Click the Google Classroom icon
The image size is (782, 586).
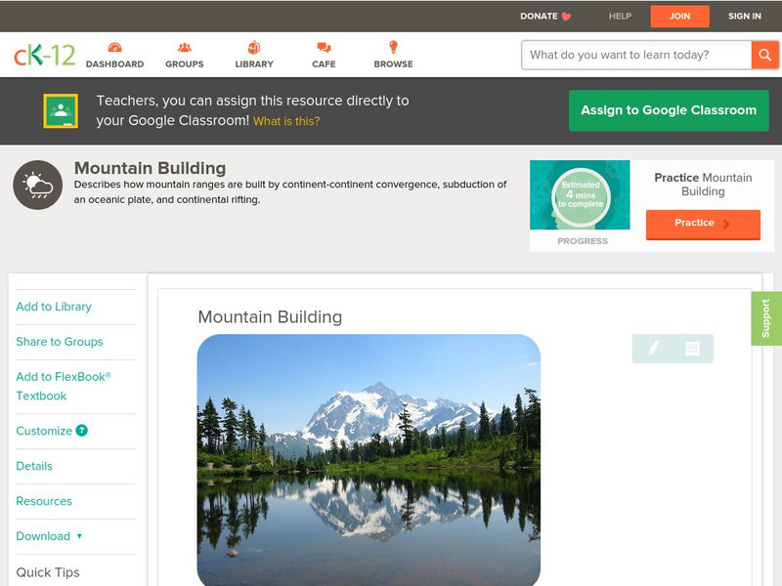61,110
